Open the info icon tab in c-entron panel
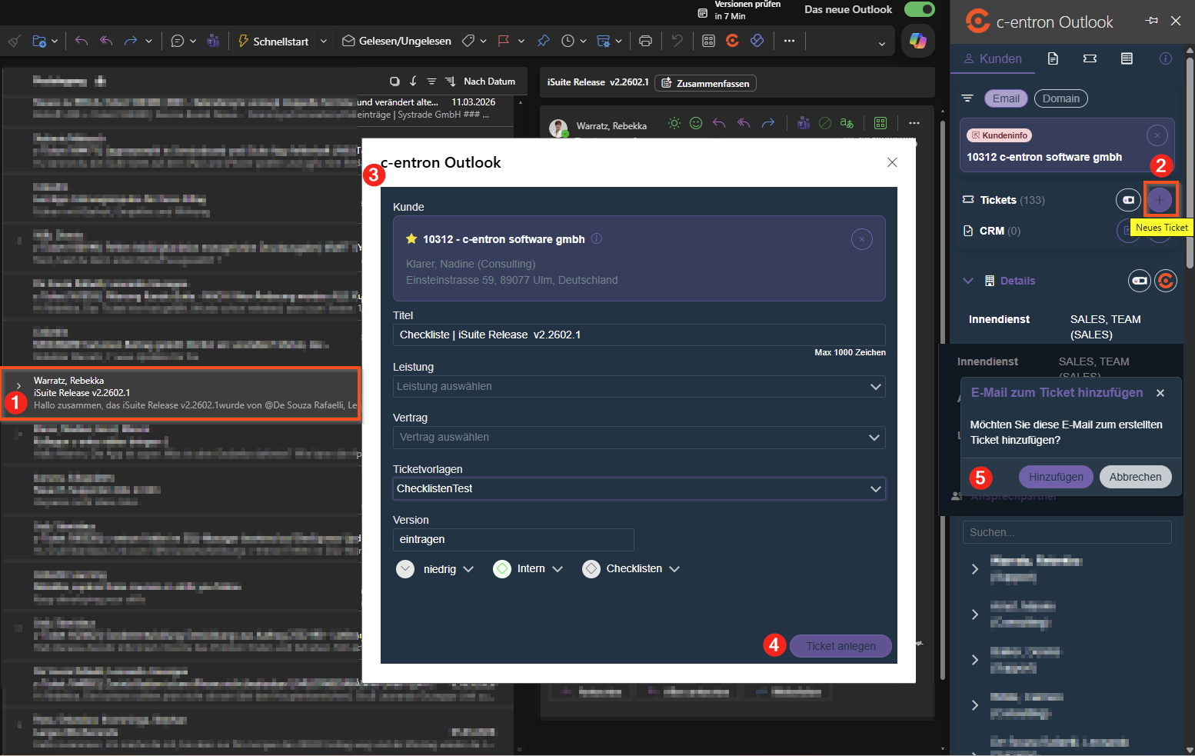This screenshot has height=756, width=1195. coord(1166,58)
